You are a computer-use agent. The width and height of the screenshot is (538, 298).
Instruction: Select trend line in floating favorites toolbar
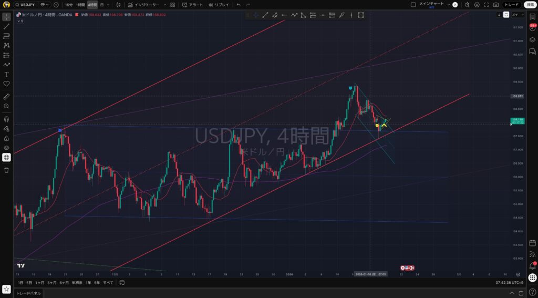pos(265,15)
